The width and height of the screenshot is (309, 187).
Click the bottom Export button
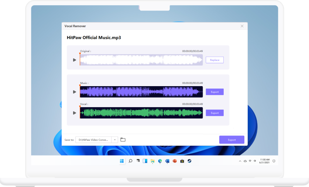[x=232, y=140]
